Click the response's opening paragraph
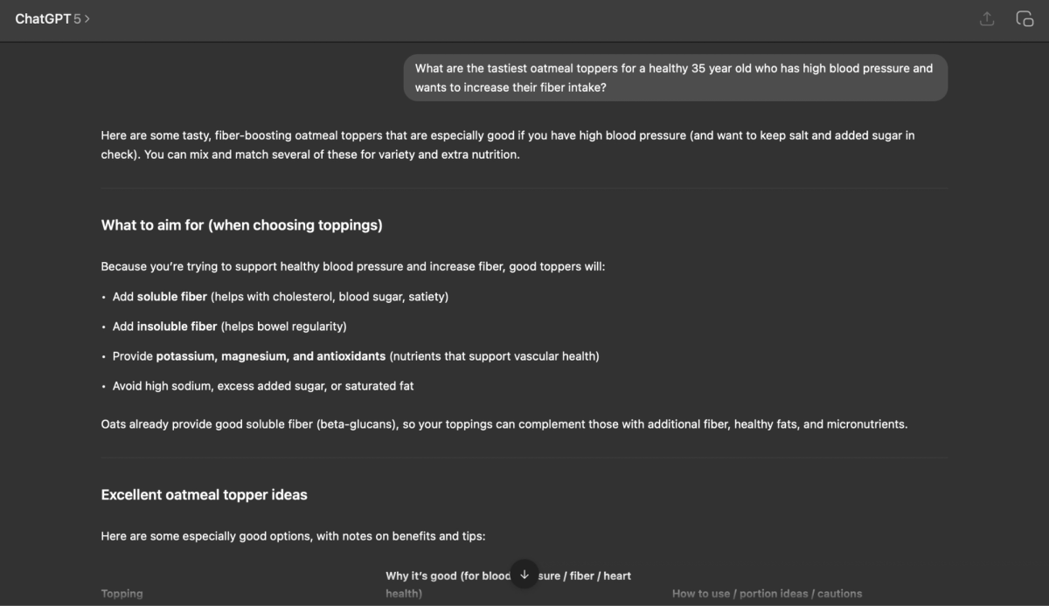The width and height of the screenshot is (1049, 606). point(507,145)
